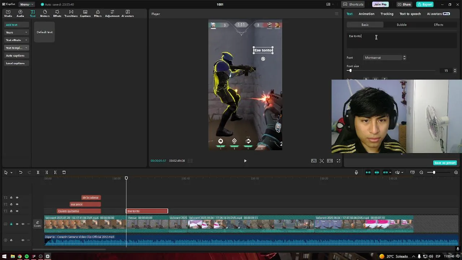The width and height of the screenshot is (462, 260).
Task: Open the Effects panel
Action: tap(57, 14)
